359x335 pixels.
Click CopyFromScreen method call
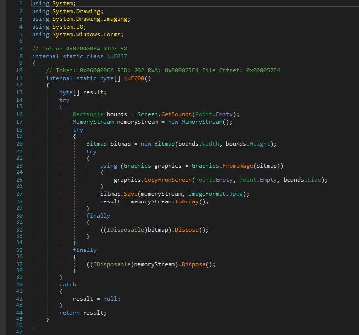168,180
